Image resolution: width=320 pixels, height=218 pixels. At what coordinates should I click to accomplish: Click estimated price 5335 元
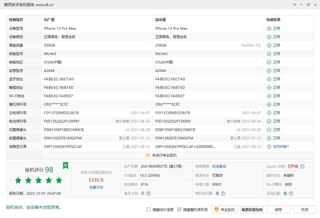pos(96,180)
